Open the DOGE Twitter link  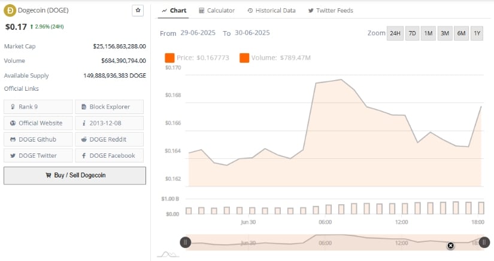coord(38,155)
